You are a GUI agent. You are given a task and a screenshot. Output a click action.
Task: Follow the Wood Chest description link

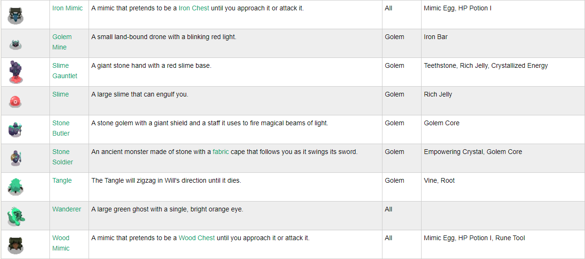pos(196,238)
